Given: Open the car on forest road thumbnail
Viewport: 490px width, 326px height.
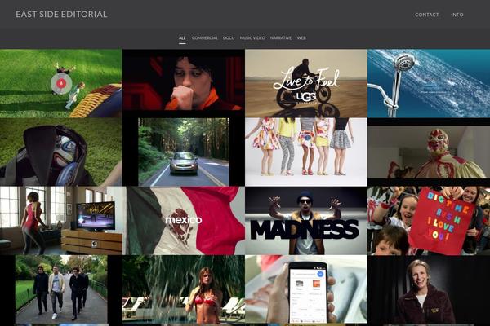Looking at the screenshot, I should (184, 152).
